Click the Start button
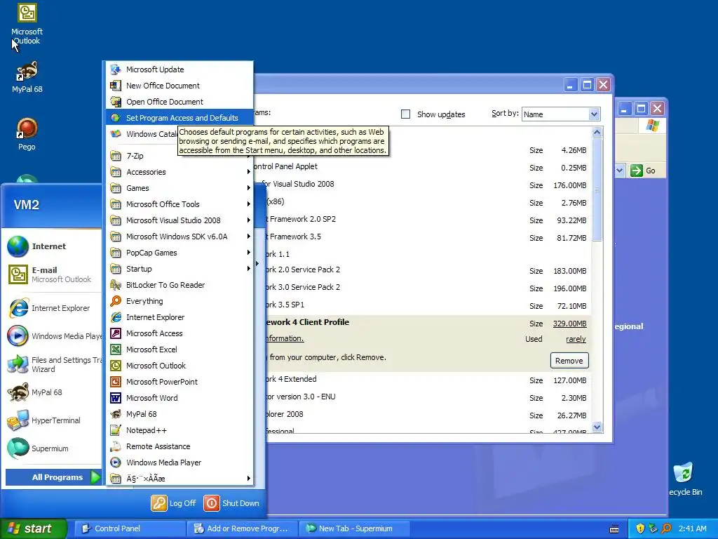Viewport: 718px width, 539px height. [x=34, y=528]
